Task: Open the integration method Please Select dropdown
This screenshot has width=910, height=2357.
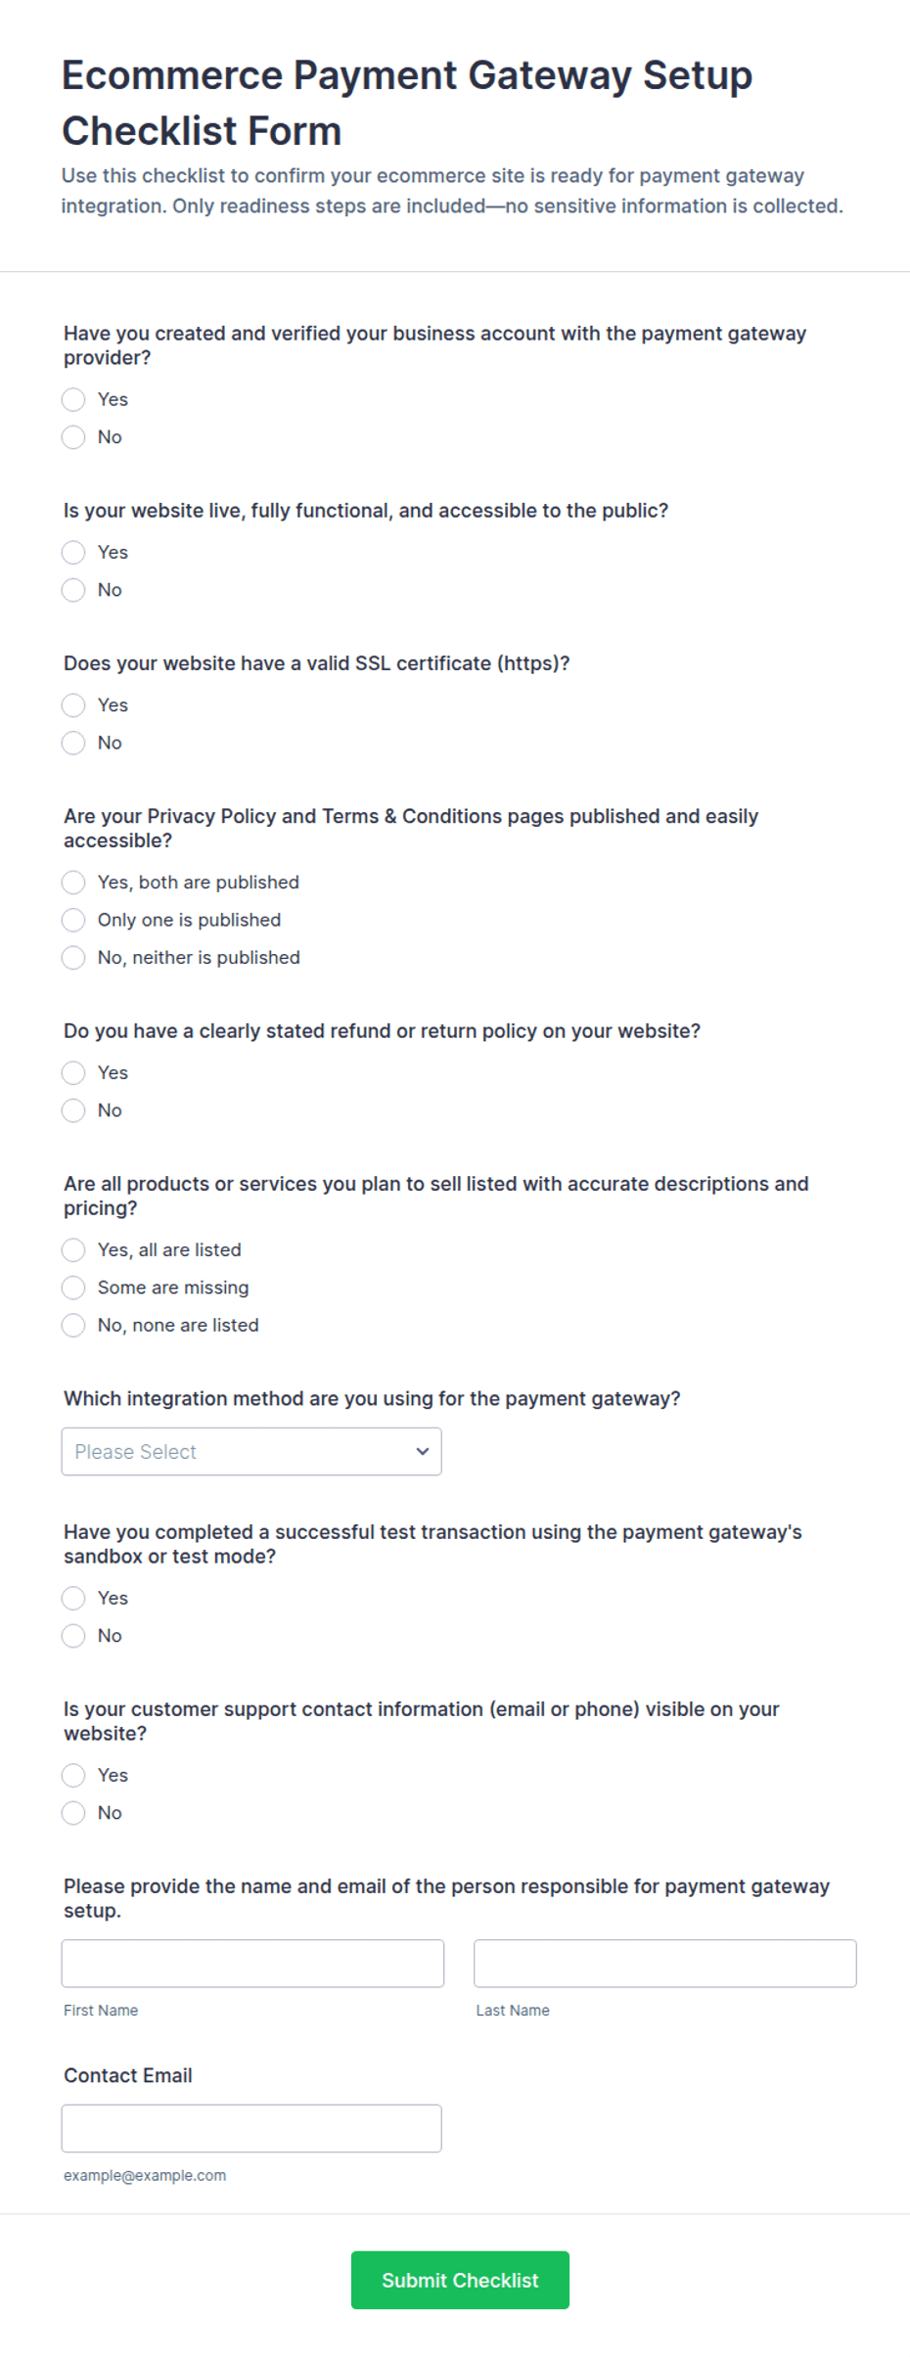Action: [x=251, y=1452]
